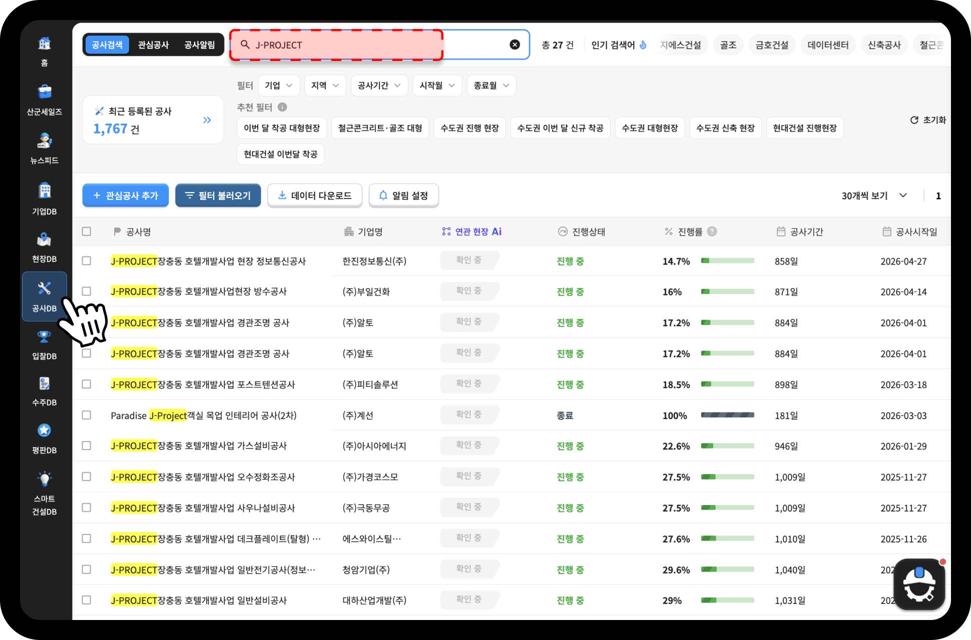Viewport: 971px width, 640px height.
Task: Check the 데크플레이트 row checkbox
Action: click(87, 538)
